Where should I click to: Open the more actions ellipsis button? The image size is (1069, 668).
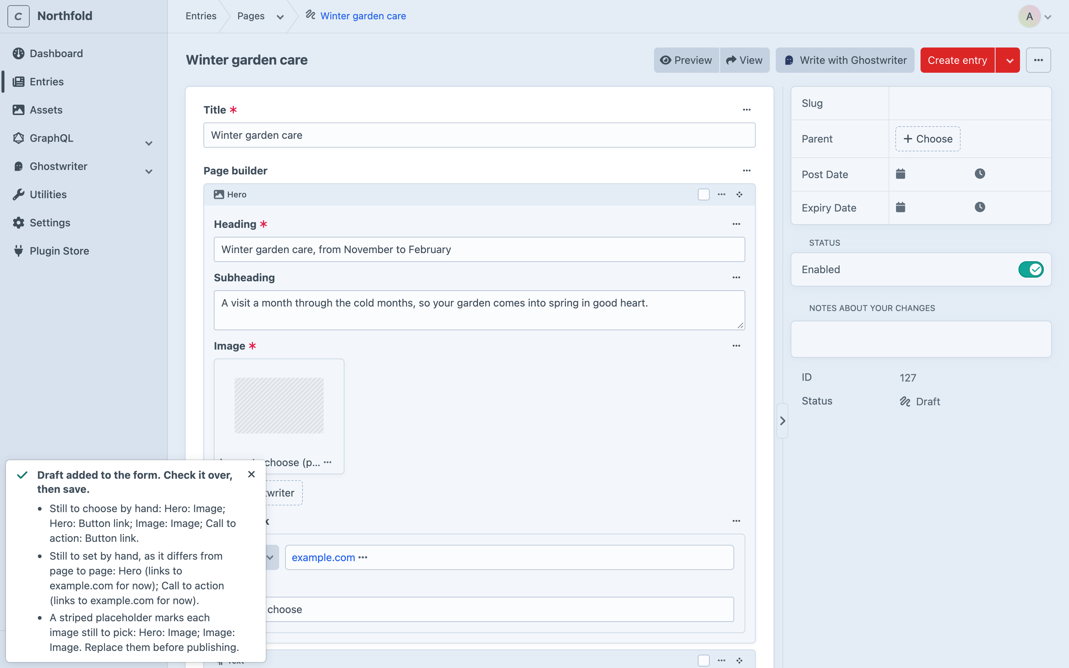point(1038,60)
